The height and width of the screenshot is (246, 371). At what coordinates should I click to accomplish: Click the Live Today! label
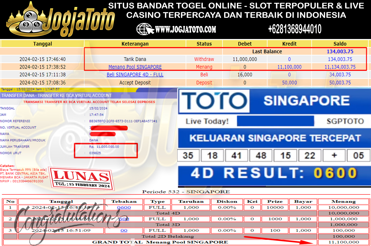(207, 121)
